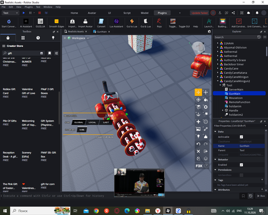The width and height of the screenshot is (268, 215).
Task: Switch to the Script ribbon tab
Action: (x=127, y=13)
